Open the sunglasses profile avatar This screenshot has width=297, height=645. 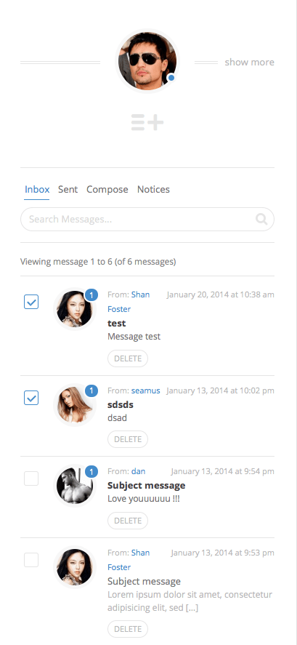pos(147,61)
